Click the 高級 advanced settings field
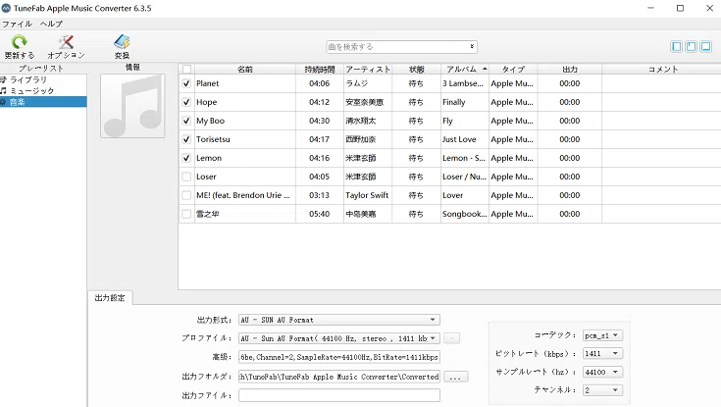This screenshot has width=721, height=407. point(339,357)
